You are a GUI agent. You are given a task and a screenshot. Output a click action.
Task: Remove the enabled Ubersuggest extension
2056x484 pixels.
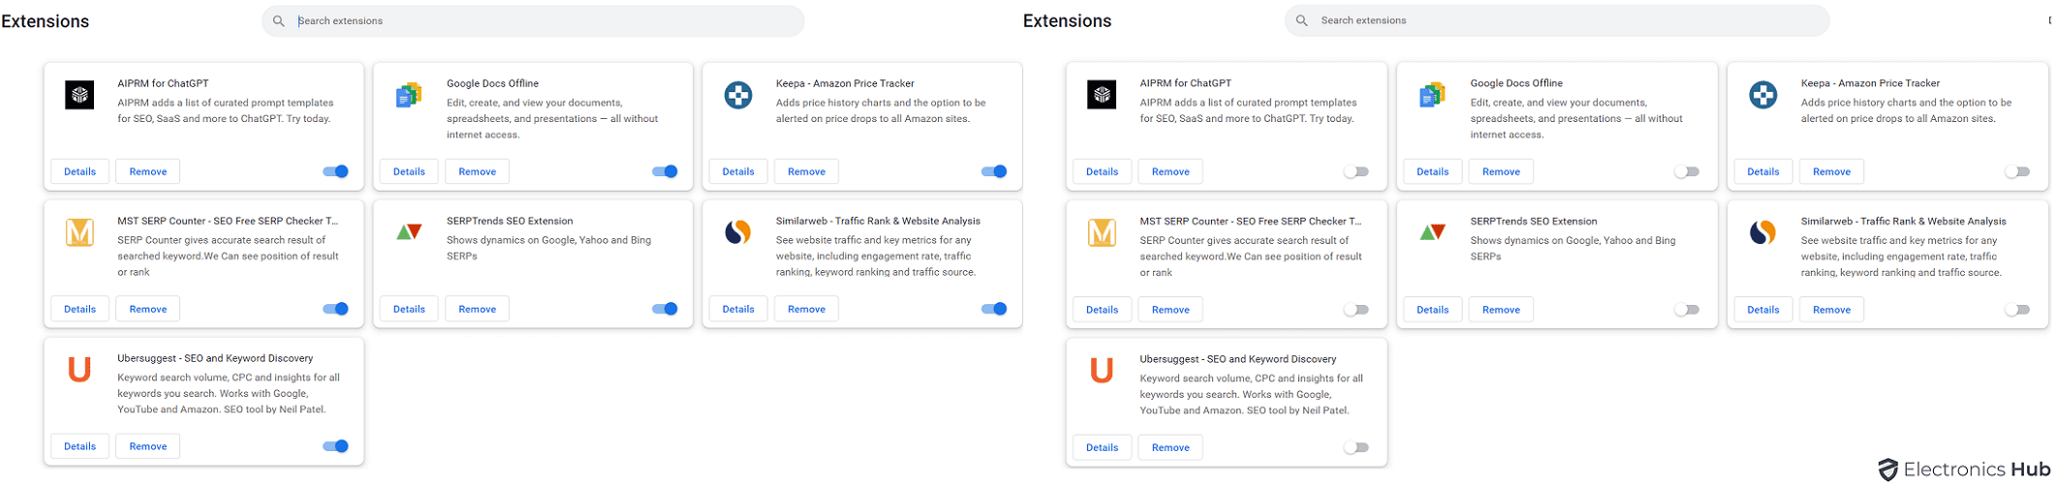[148, 446]
